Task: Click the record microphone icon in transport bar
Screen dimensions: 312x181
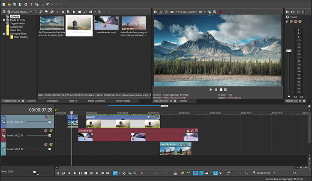Action: 58,173
